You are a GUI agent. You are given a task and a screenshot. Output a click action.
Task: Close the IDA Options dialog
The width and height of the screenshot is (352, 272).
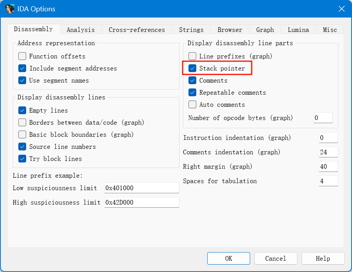[x=341, y=9]
